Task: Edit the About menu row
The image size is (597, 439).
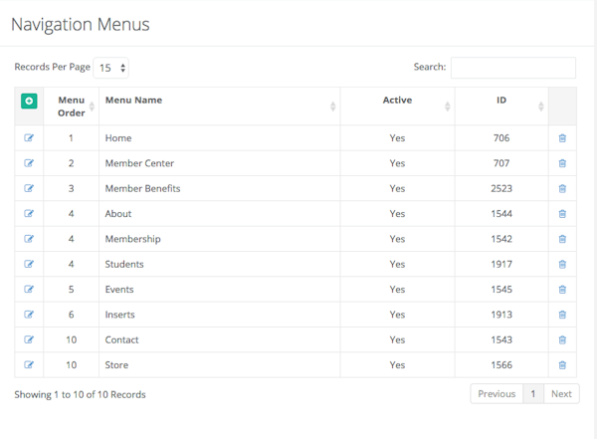Action: pyautogui.click(x=29, y=213)
